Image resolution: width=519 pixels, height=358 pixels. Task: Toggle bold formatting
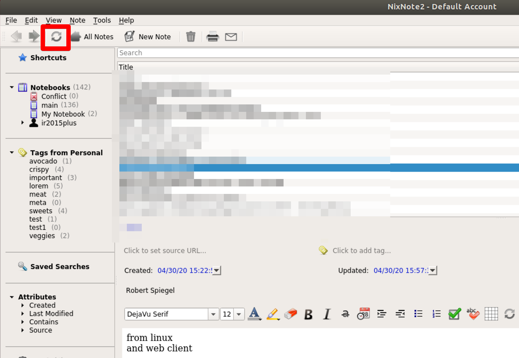pos(308,314)
